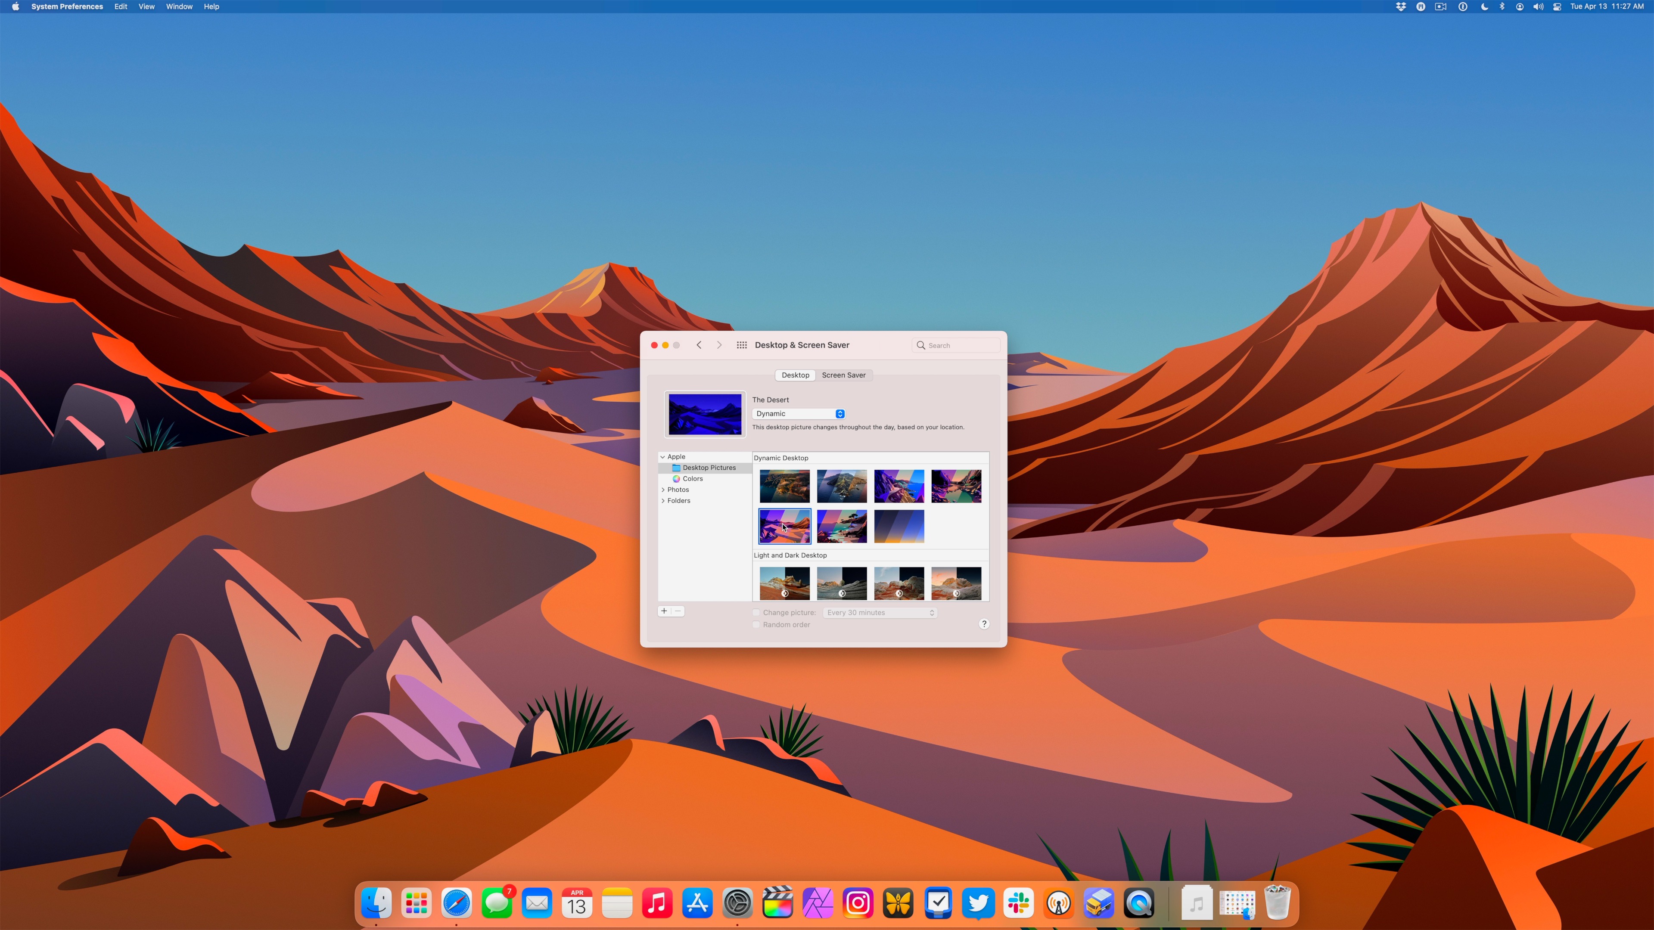Click the back arrow in Desktop & Screen Saver

699,344
